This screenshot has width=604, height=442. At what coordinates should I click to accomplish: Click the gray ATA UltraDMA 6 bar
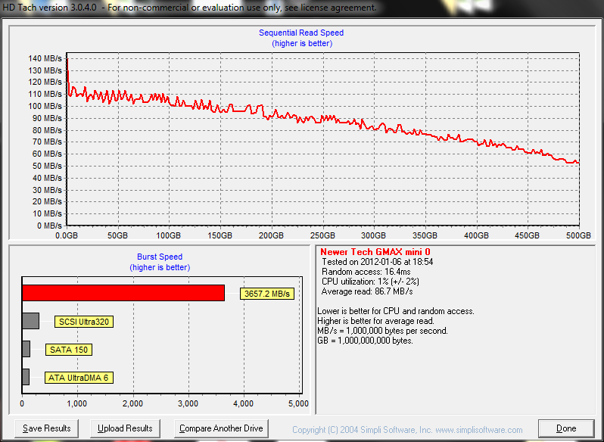26,377
